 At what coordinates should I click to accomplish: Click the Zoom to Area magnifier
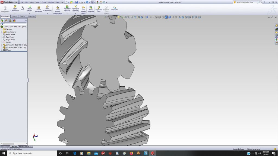[x=132, y=17]
